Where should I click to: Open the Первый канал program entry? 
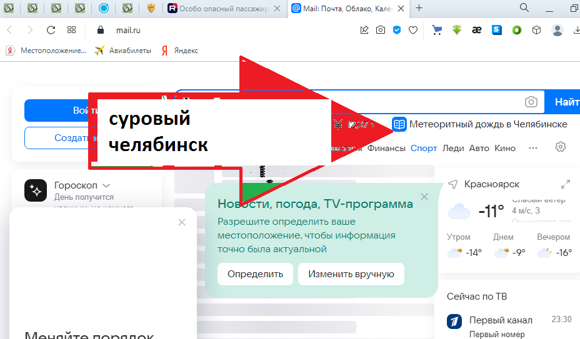click(x=501, y=320)
